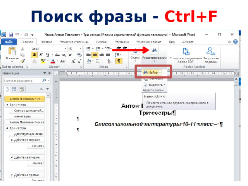The height and width of the screenshot is (186, 248).
Task: Open the font color dropdown arrow
Action: (57, 61)
